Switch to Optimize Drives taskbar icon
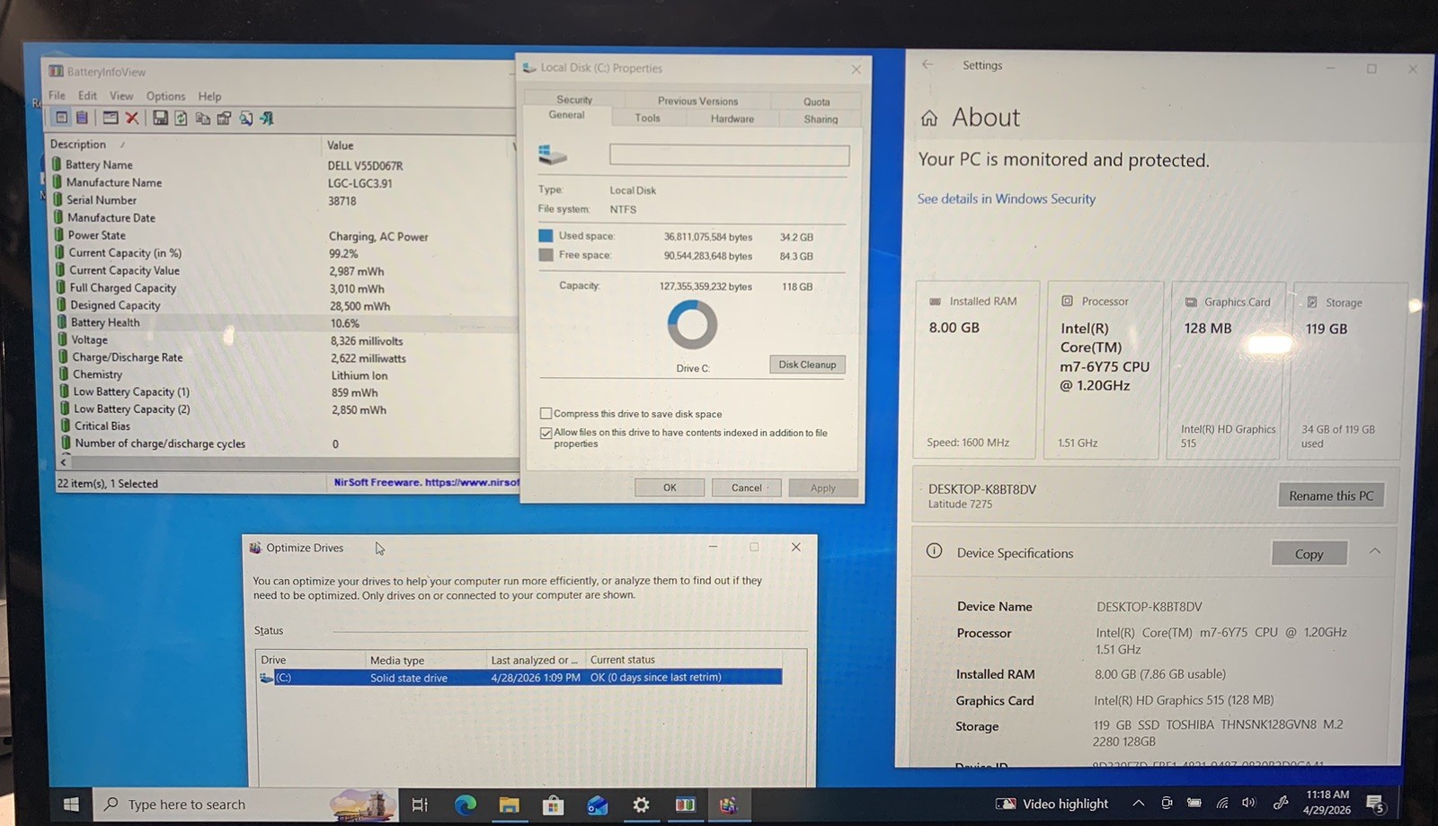Image resolution: width=1438 pixels, height=826 pixels. pos(729,804)
